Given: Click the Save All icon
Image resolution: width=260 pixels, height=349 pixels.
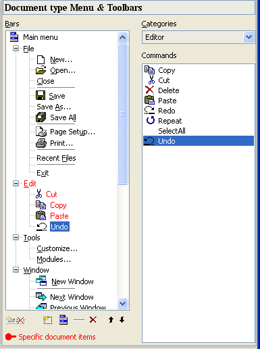Looking at the screenshot, I should [41, 117].
